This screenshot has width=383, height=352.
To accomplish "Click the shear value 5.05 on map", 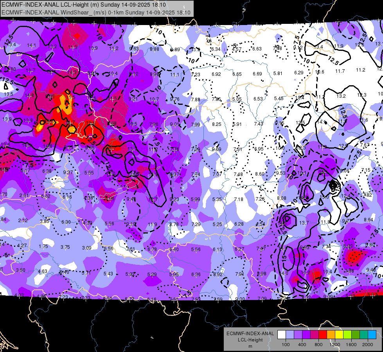I will [237, 99].
